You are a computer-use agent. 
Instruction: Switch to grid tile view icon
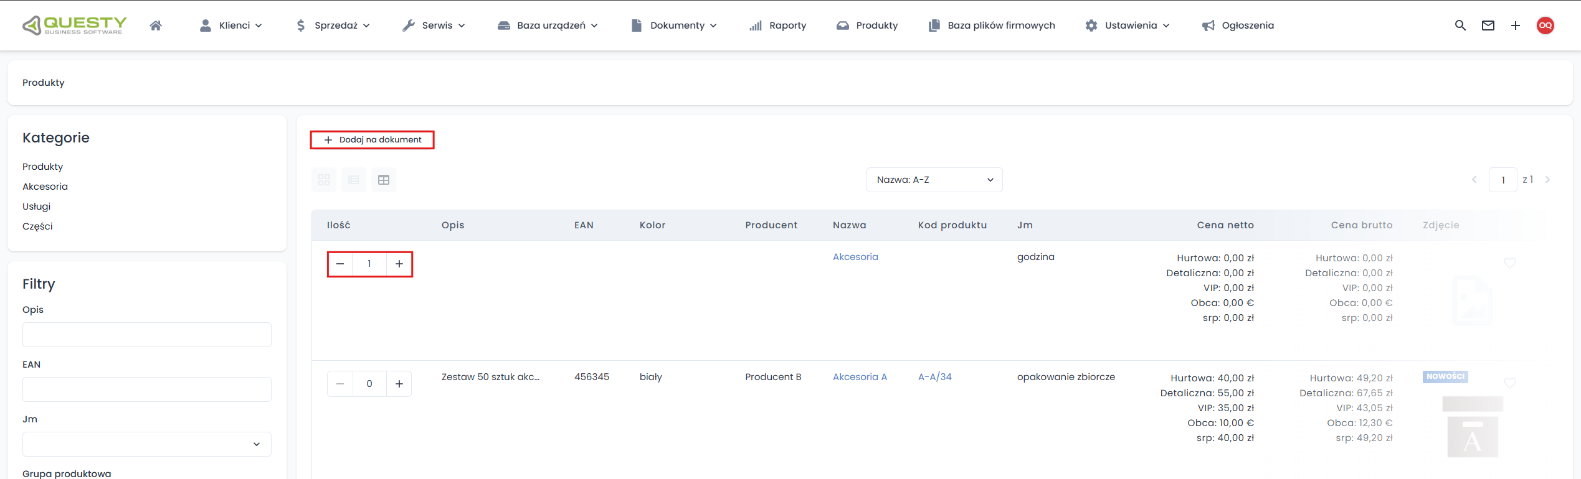pyautogui.click(x=324, y=180)
